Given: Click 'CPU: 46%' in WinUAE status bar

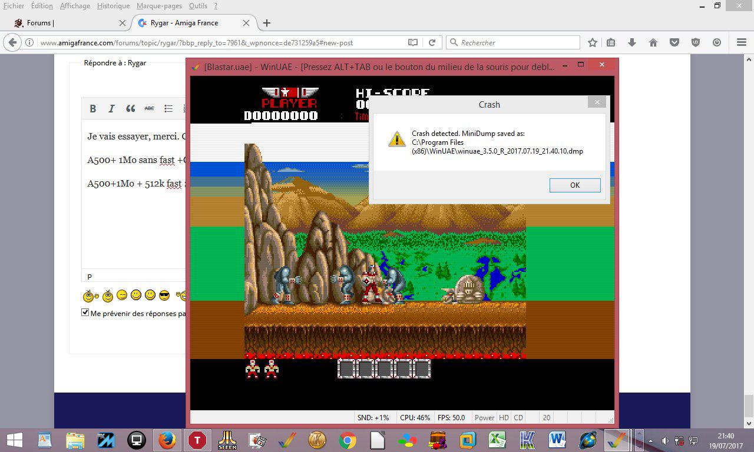Looking at the screenshot, I should (415, 417).
